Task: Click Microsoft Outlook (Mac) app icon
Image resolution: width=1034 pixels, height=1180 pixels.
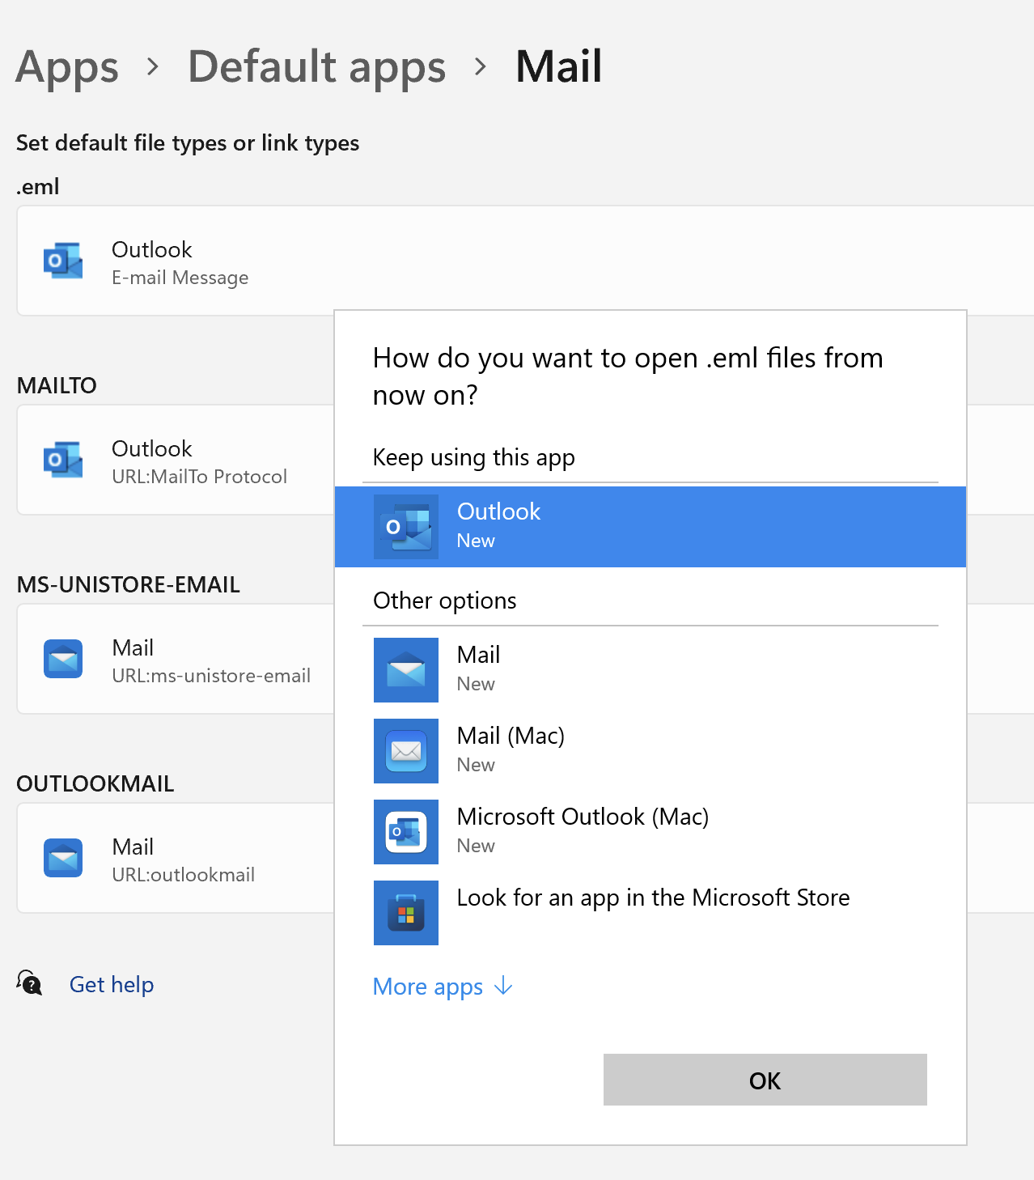Action: [406, 832]
